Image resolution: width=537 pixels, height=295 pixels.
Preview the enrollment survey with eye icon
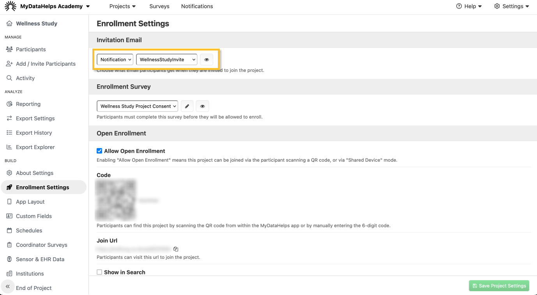(x=202, y=106)
